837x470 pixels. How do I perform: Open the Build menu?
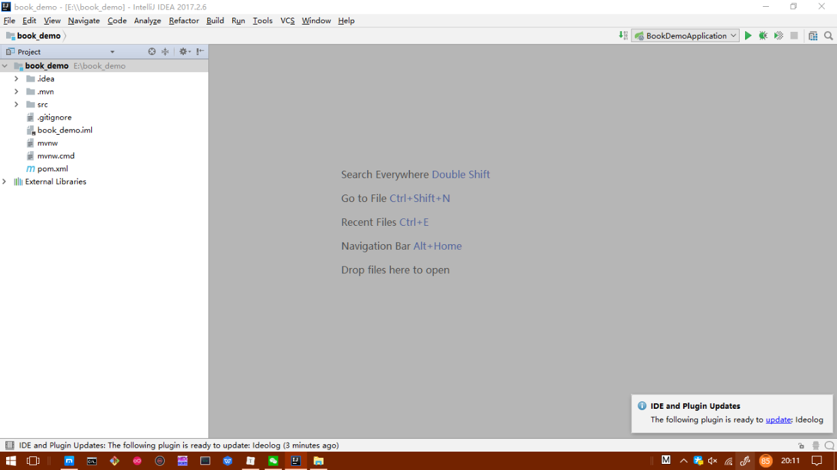pyautogui.click(x=215, y=21)
